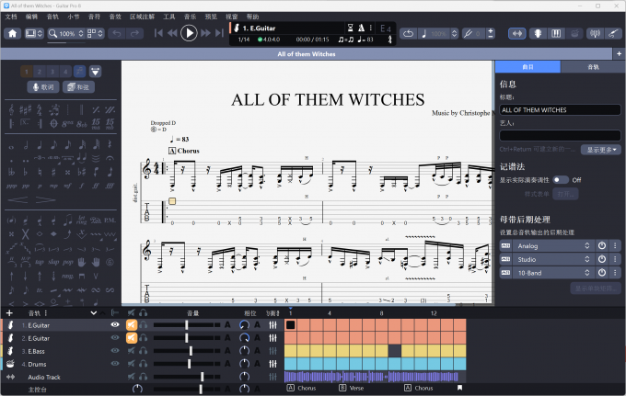
Task: Click the 艺人 artist input field
Action: point(560,136)
